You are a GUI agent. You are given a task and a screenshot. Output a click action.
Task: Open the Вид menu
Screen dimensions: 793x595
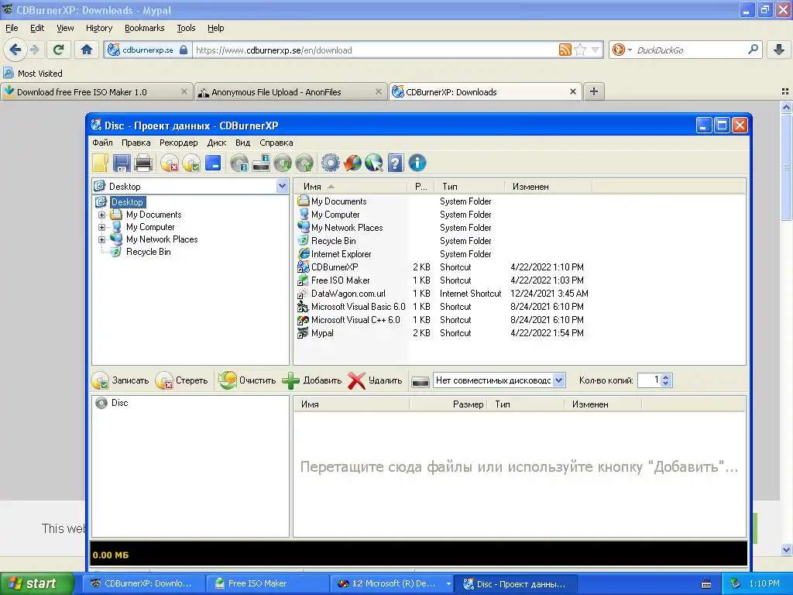(x=242, y=143)
